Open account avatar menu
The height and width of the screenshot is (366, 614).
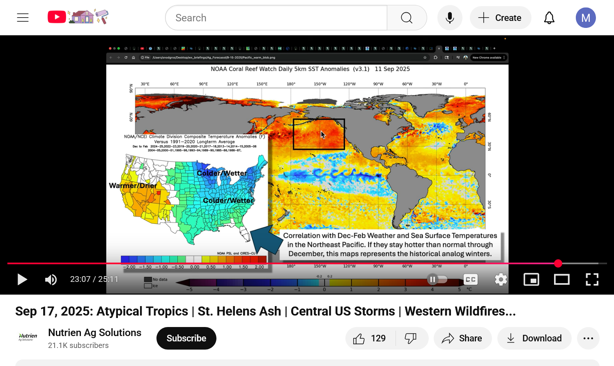coord(586,18)
